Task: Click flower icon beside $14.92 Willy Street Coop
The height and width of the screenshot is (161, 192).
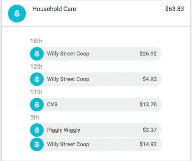Action: pos(37,144)
